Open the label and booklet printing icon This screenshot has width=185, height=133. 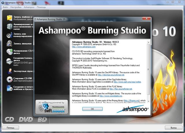tap(10, 88)
